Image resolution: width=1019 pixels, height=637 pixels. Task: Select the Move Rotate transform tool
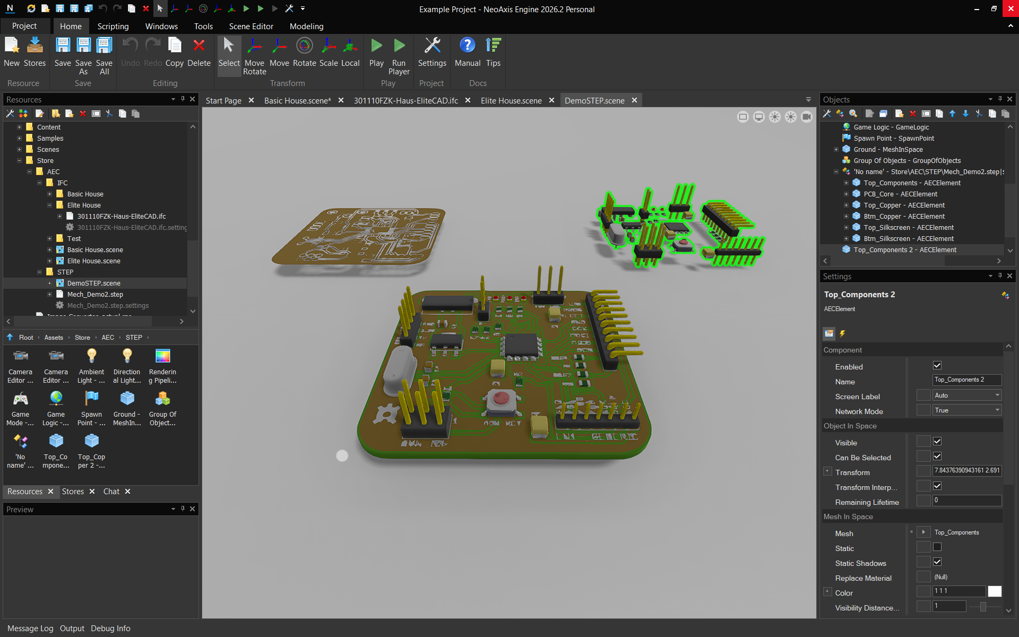point(255,56)
